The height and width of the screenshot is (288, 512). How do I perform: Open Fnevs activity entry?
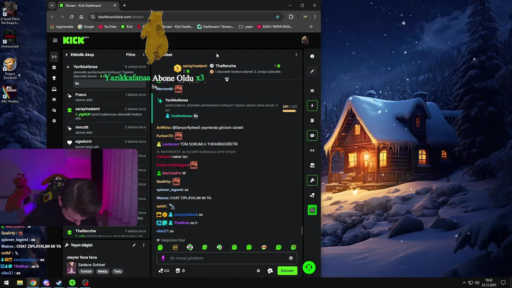[x=107, y=97]
